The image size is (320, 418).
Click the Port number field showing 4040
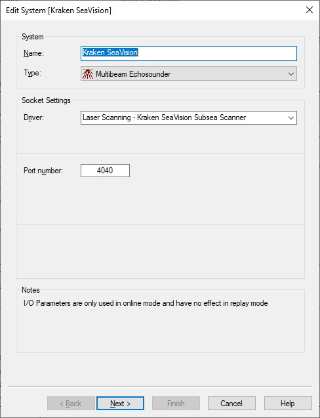[x=105, y=171]
